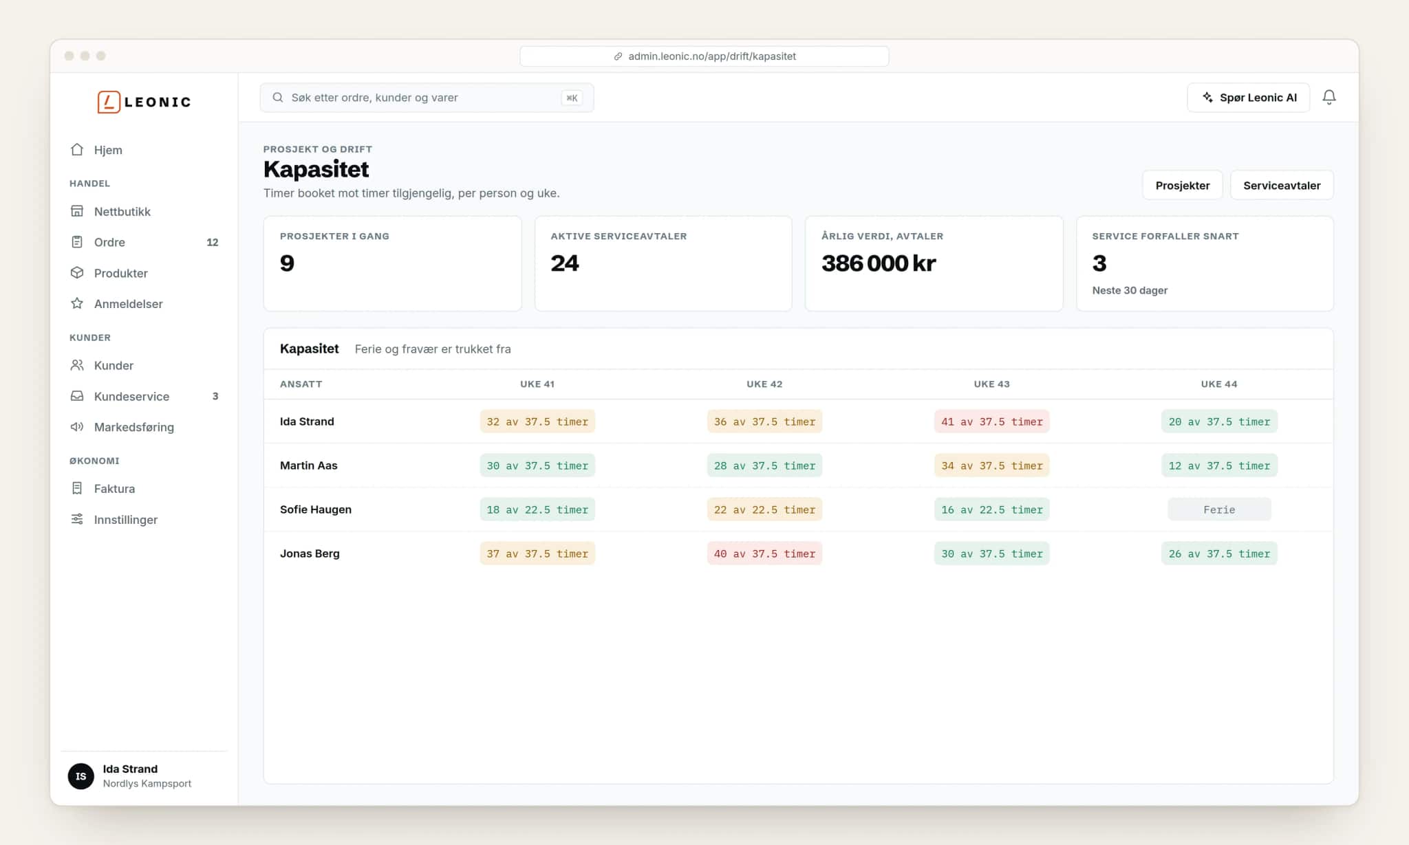Open Service forfaller snart card
Viewport: 1409px width, 845px height.
pyautogui.click(x=1205, y=263)
